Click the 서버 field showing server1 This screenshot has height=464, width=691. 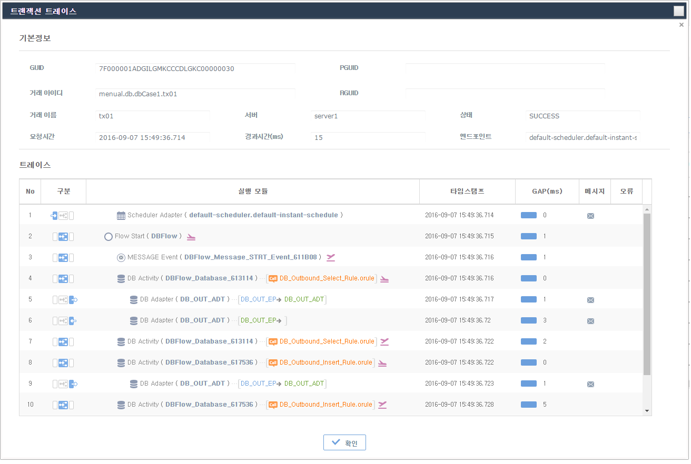coord(368,116)
